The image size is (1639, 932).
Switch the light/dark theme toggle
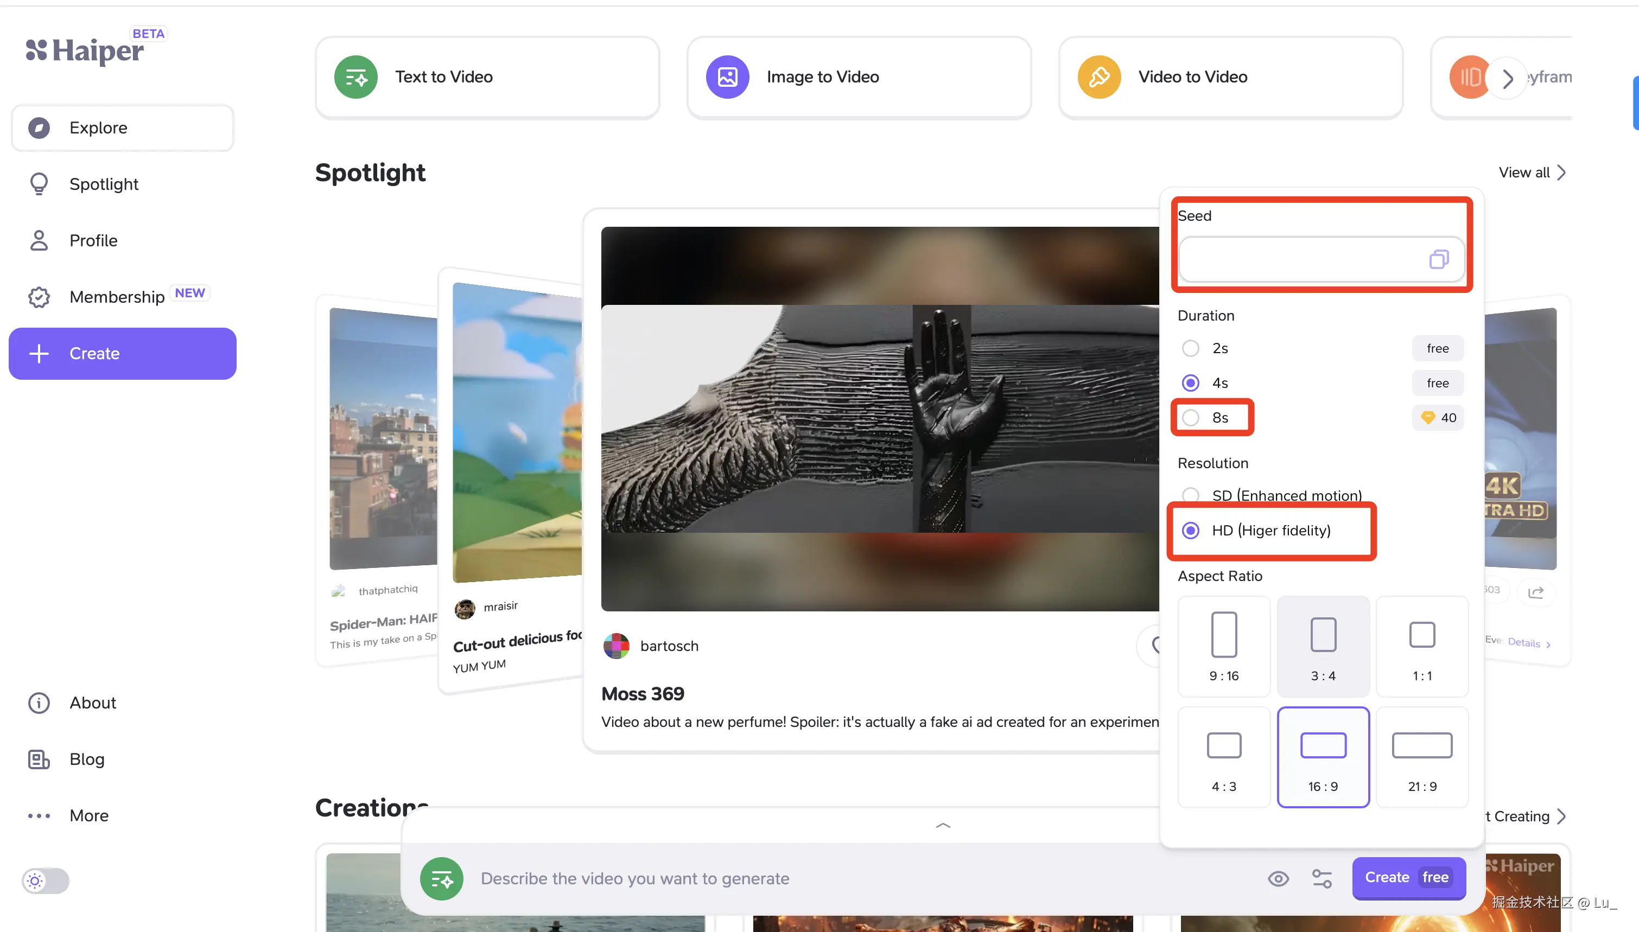coord(45,881)
